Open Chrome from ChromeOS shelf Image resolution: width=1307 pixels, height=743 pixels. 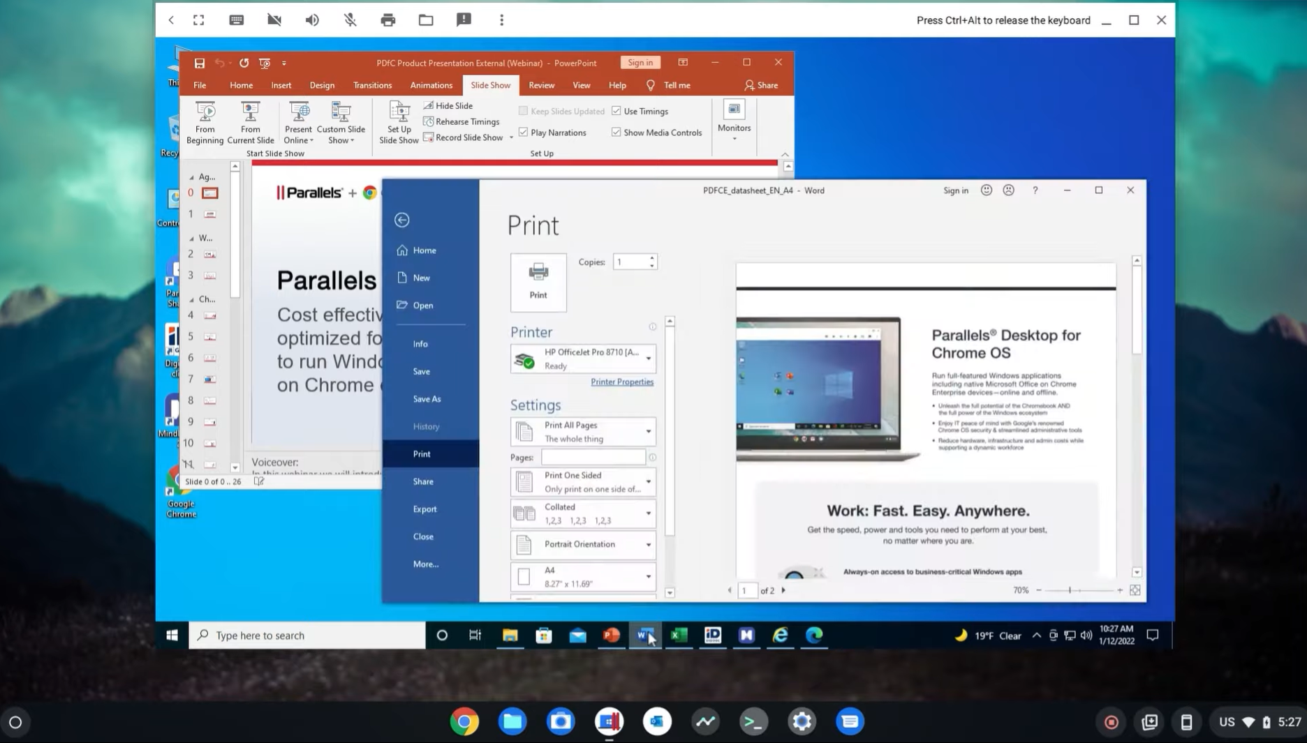point(464,721)
